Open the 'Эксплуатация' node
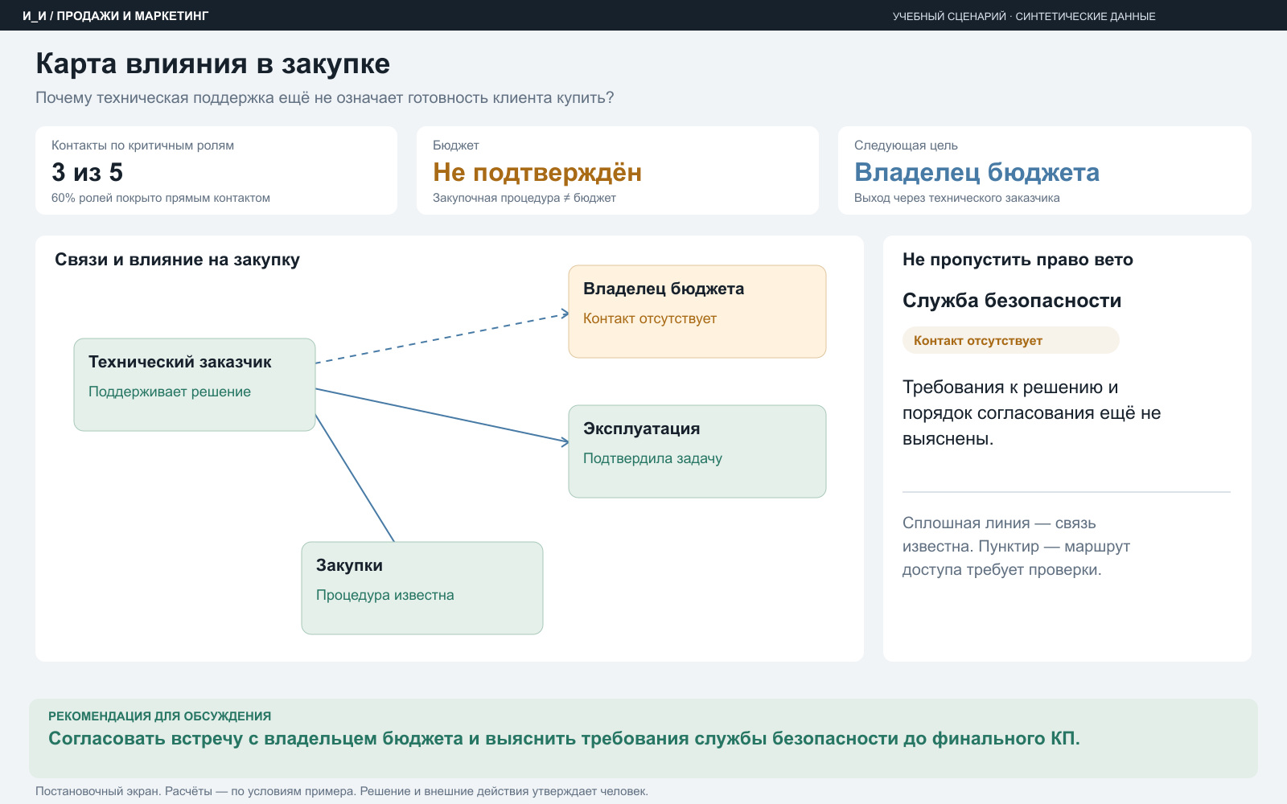Viewport: 1287px width, 804px height. 697,451
